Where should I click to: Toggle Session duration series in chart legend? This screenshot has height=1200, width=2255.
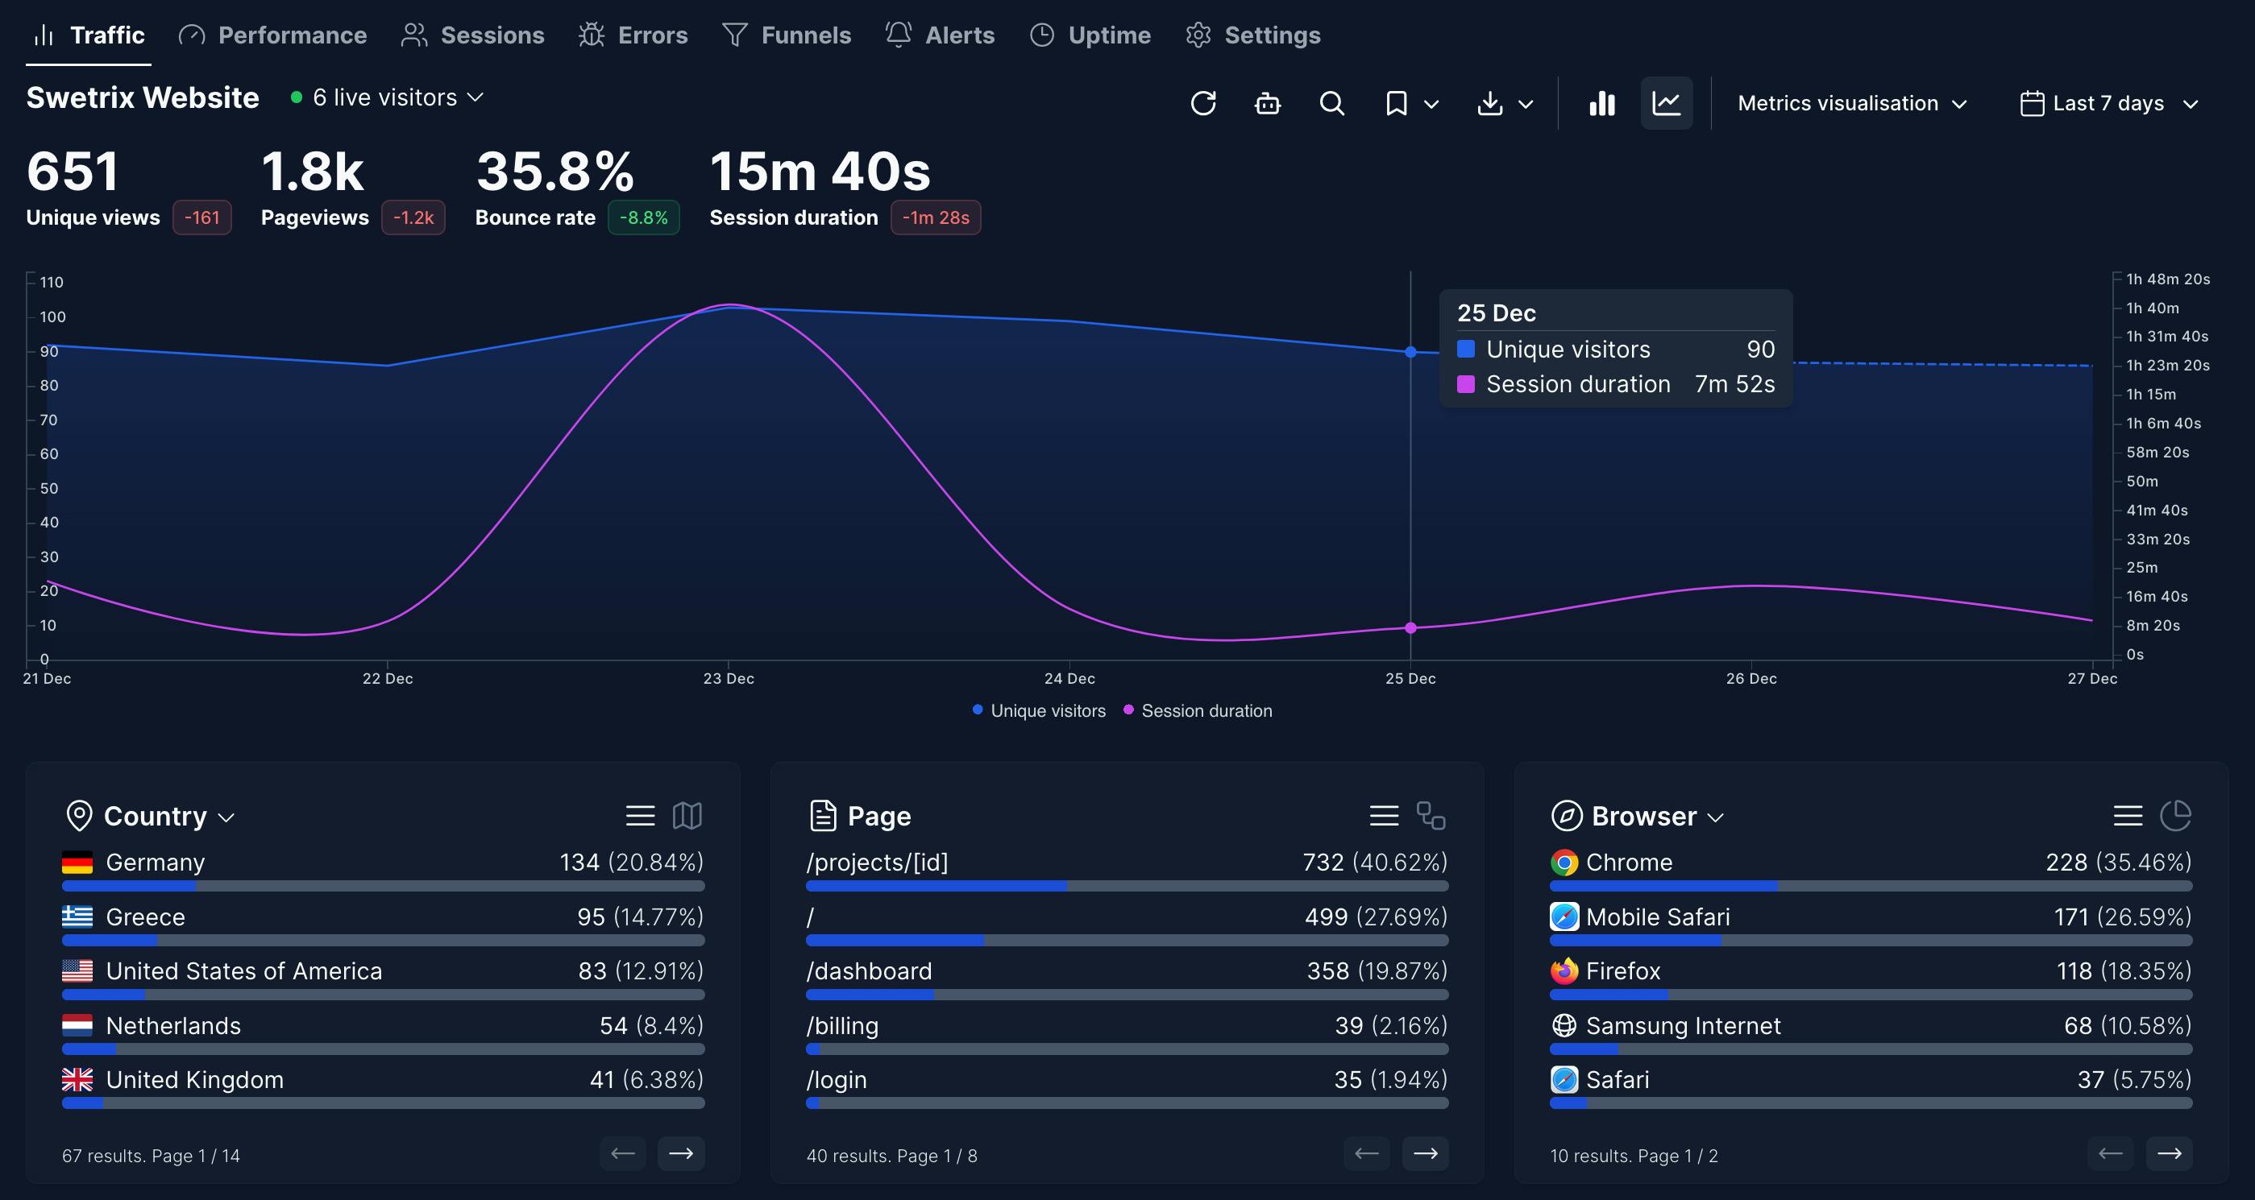[x=1198, y=710]
